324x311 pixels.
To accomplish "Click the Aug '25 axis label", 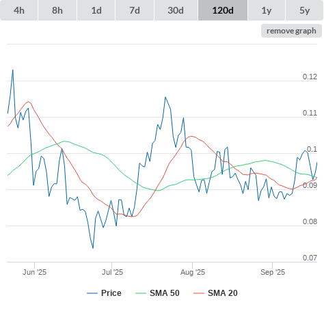I will 193,272.
